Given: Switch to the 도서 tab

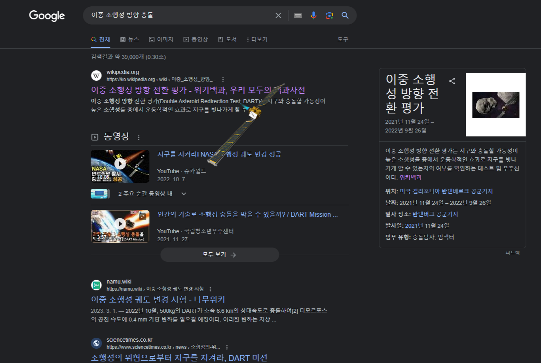Looking at the screenshot, I should (227, 40).
